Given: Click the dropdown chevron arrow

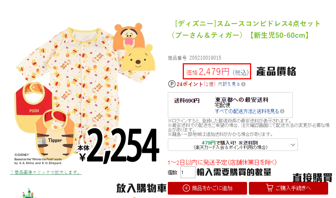Looking at the screenshot, I should (293, 145).
